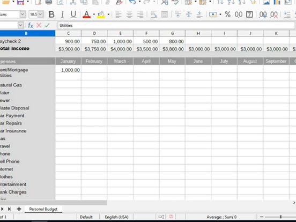This screenshot has width=296, height=222.
Task: Click the Print icon in the toolbar
Action: (x=48, y=2)
